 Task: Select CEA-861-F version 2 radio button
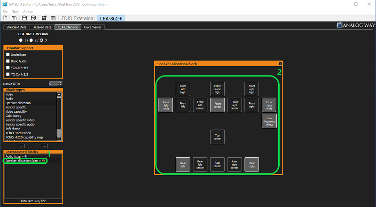31,40
